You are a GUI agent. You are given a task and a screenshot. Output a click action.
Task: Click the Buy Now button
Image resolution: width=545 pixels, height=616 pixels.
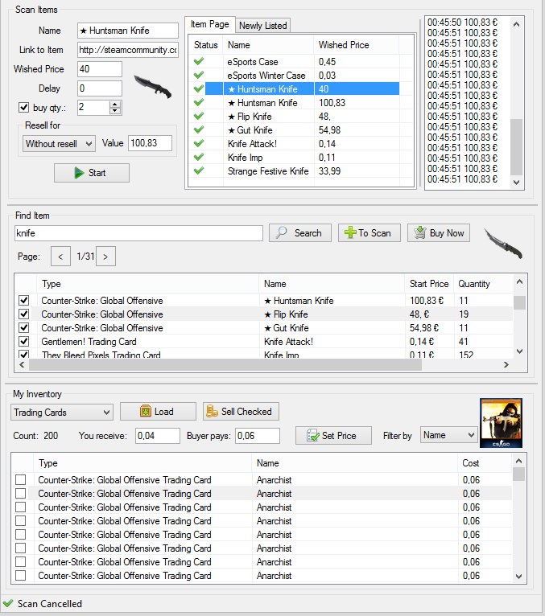[439, 232]
